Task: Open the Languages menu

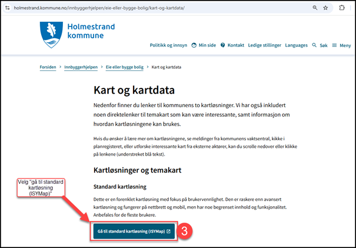Action: point(297,45)
